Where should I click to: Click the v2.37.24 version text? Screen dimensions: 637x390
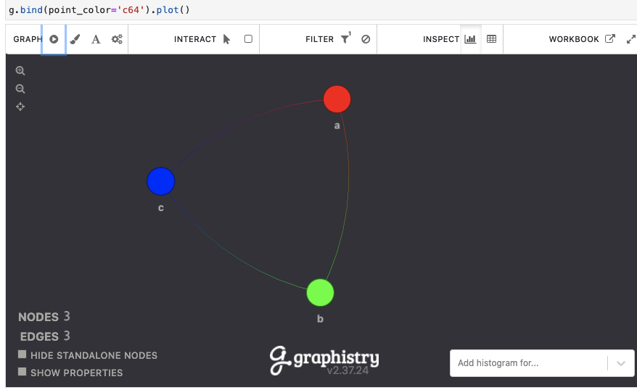348,370
